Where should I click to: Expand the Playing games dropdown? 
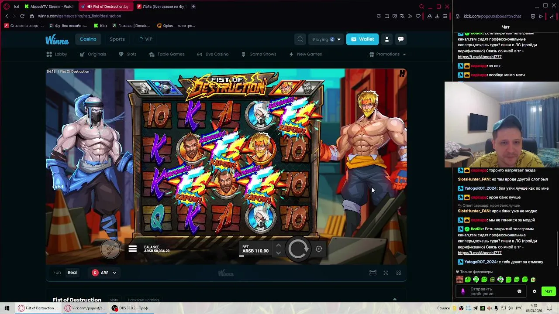(x=326, y=39)
